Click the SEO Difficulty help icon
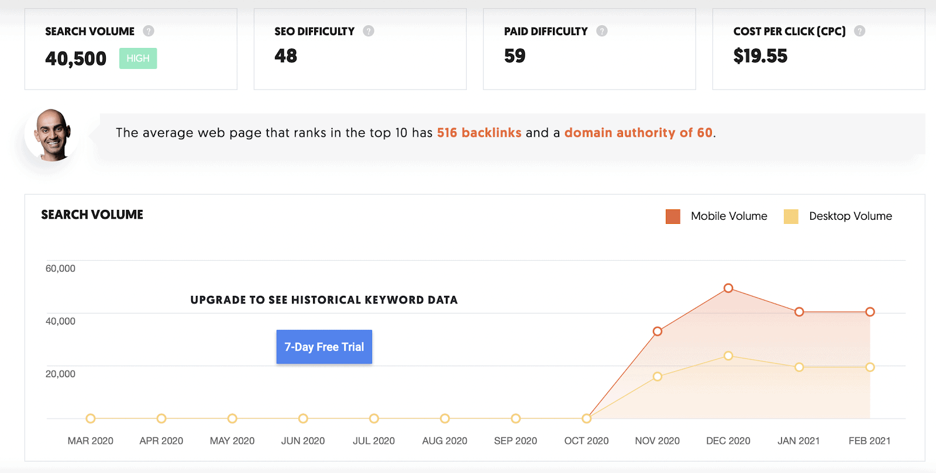 tap(369, 31)
